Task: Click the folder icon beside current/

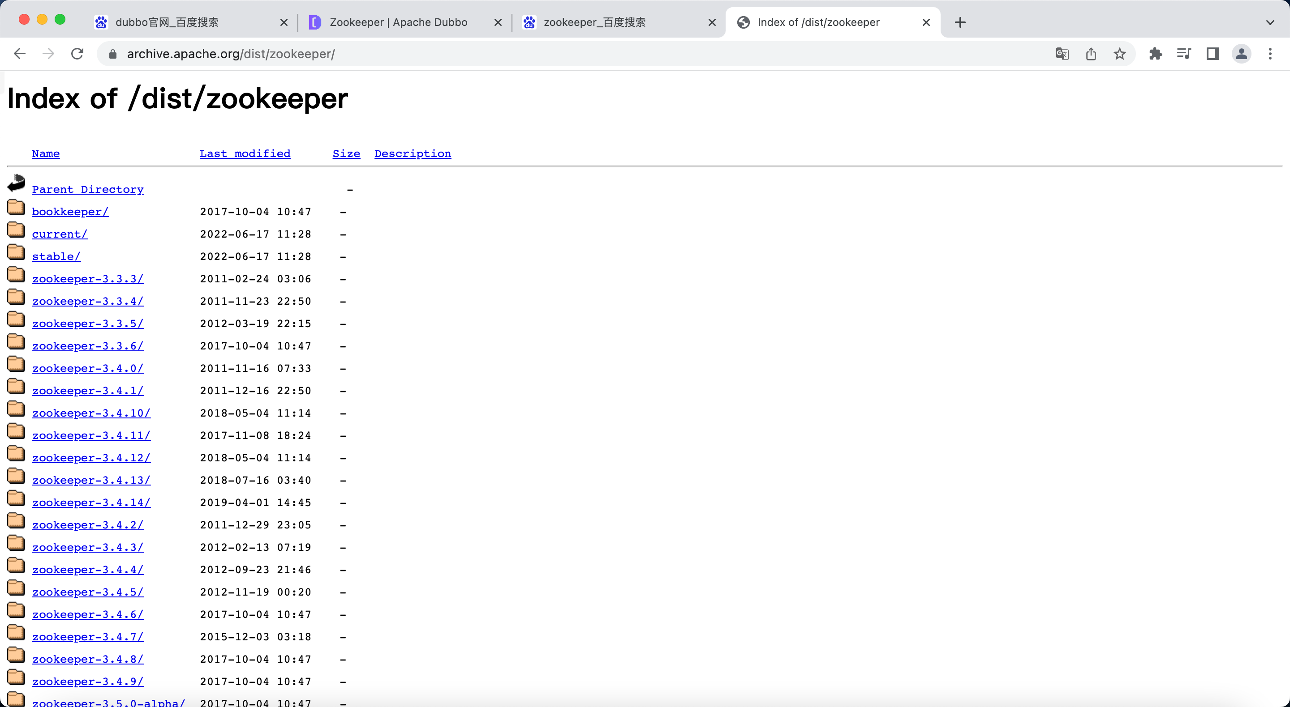Action: pos(16,230)
